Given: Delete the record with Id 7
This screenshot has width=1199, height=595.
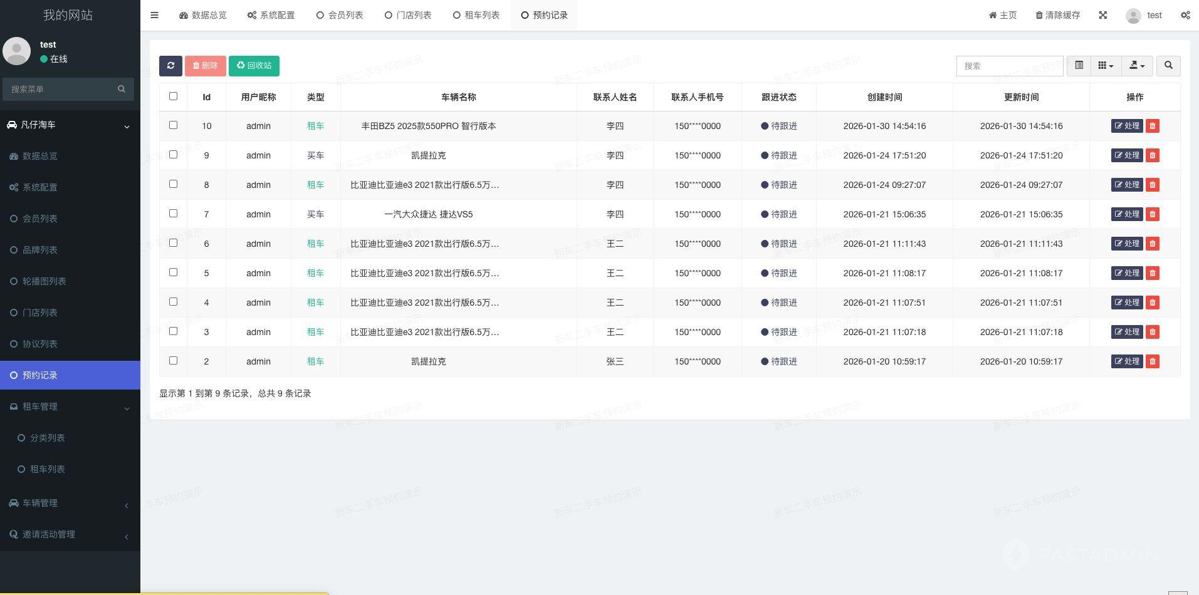Looking at the screenshot, I should [1152, 214].
